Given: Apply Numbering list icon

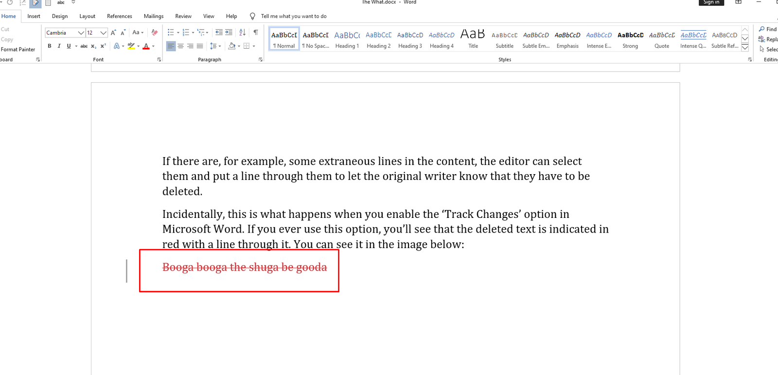Looking at the screenshot, I should [x=186, y=33].
